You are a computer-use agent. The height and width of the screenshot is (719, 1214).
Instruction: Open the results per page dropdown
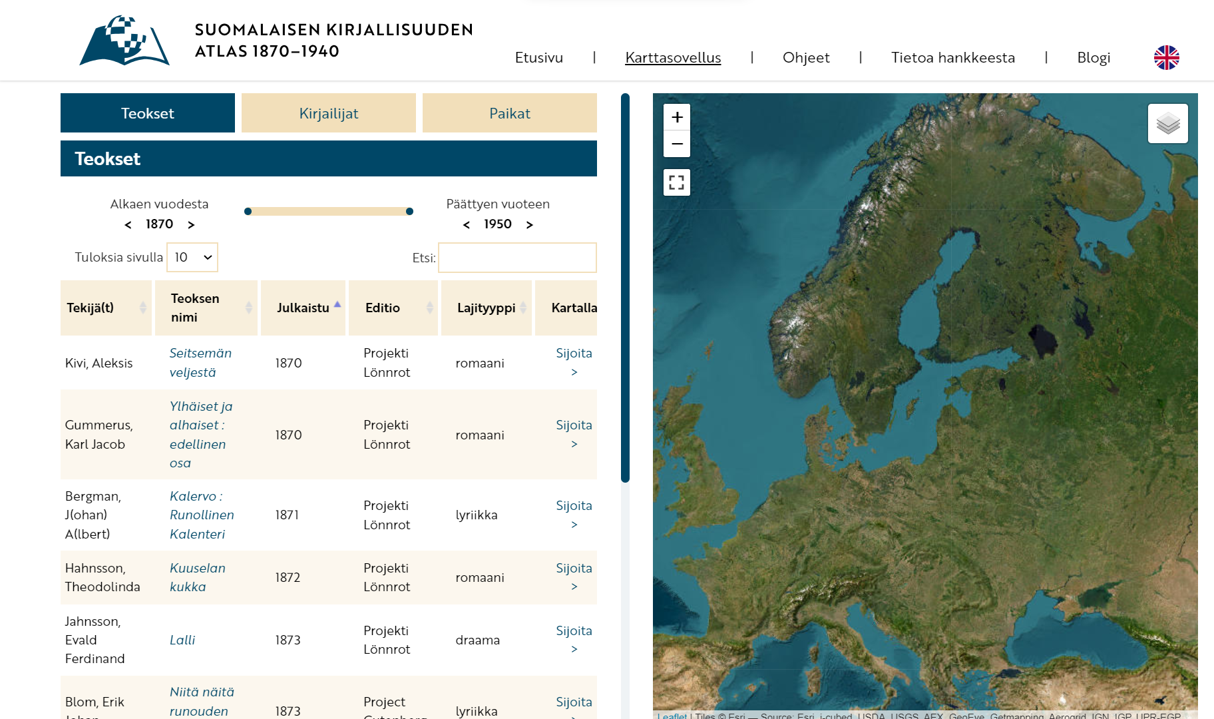(192, 258)
